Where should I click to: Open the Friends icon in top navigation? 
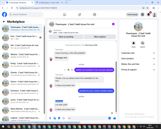[x=80, y=15]
